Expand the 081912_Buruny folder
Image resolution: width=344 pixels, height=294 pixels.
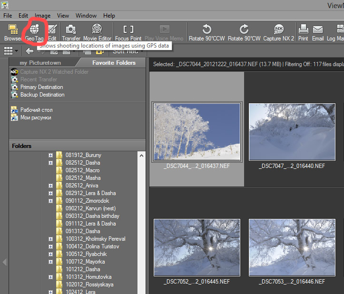click(51, 156)
